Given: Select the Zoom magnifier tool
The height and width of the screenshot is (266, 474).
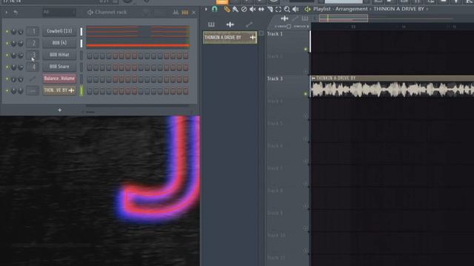Looking at the screenshot, I should 287,10.
